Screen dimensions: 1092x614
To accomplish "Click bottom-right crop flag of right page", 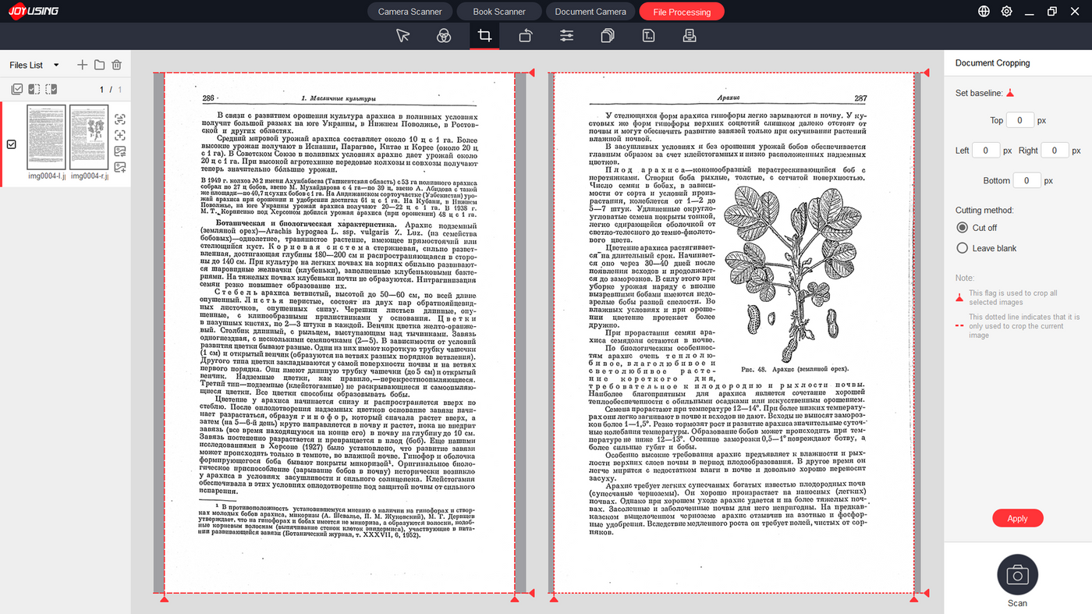I will coord(914,598).
